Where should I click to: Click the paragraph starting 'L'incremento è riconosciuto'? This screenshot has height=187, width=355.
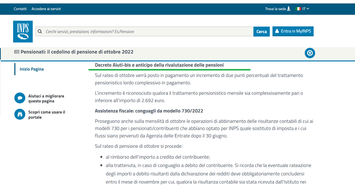point(199,97)
